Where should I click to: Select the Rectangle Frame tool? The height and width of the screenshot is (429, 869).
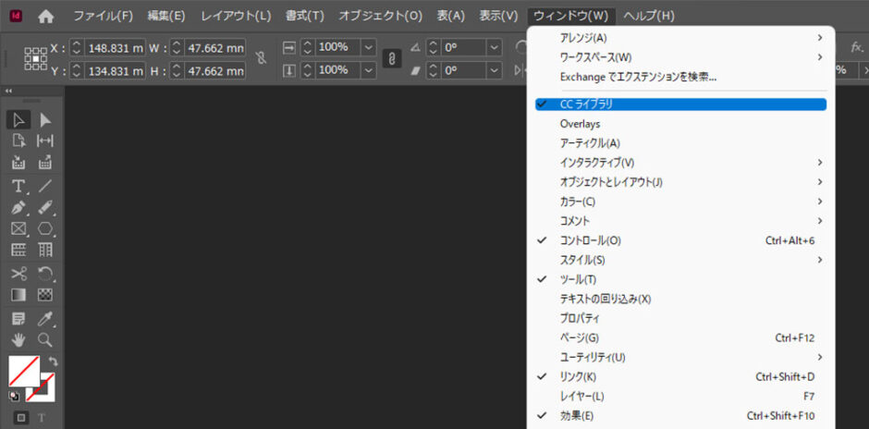click(18, 228)
